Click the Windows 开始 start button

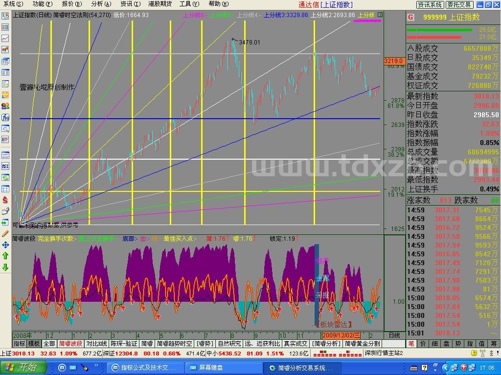pos(23,368)
